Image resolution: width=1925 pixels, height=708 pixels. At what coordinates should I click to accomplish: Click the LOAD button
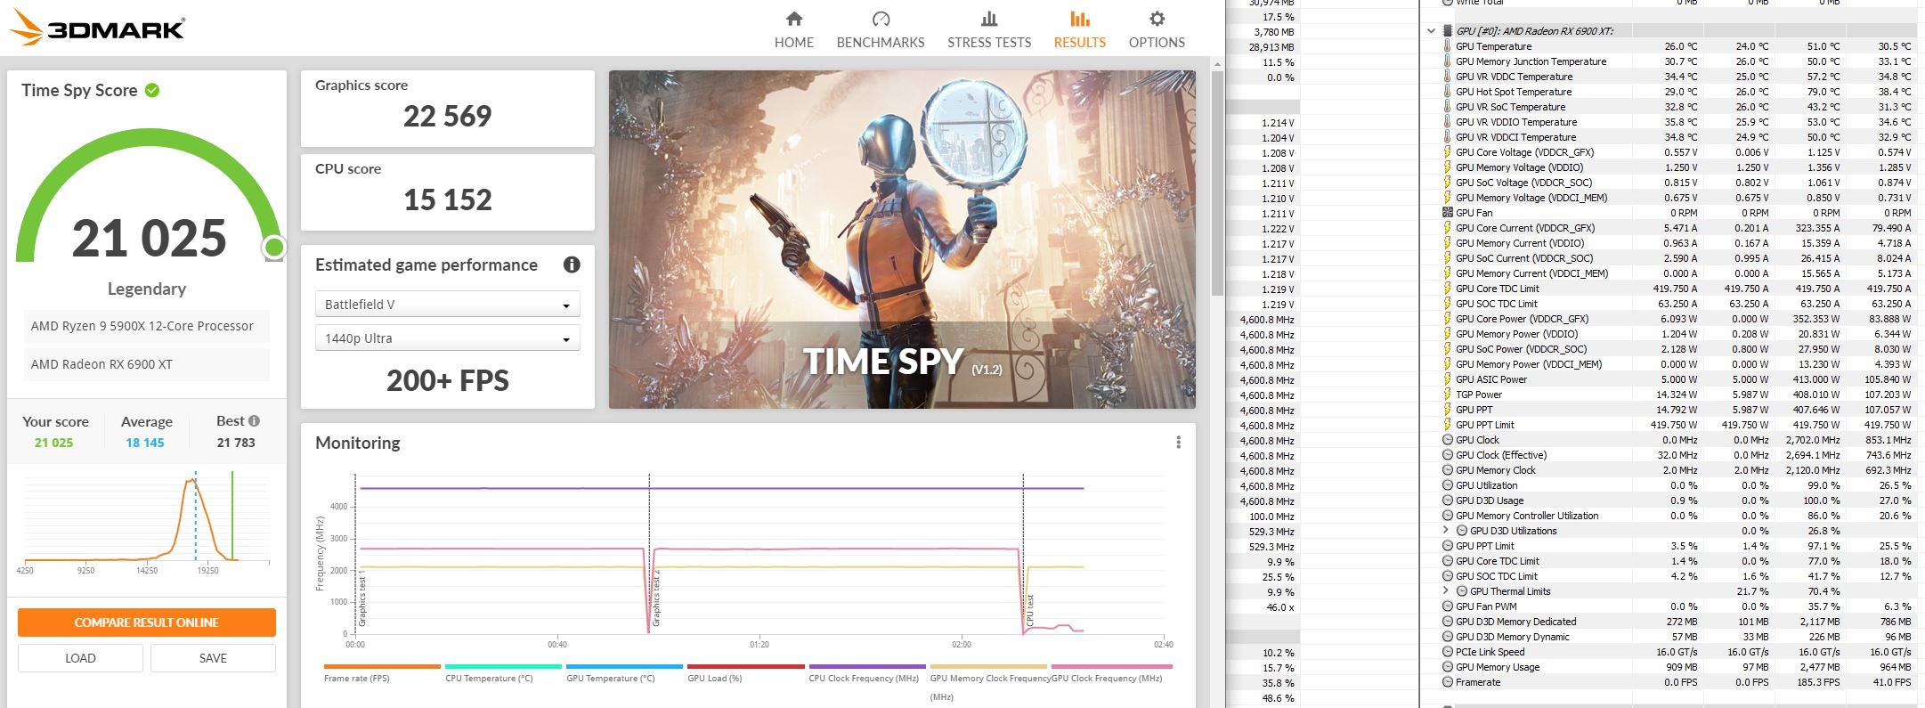80,658
